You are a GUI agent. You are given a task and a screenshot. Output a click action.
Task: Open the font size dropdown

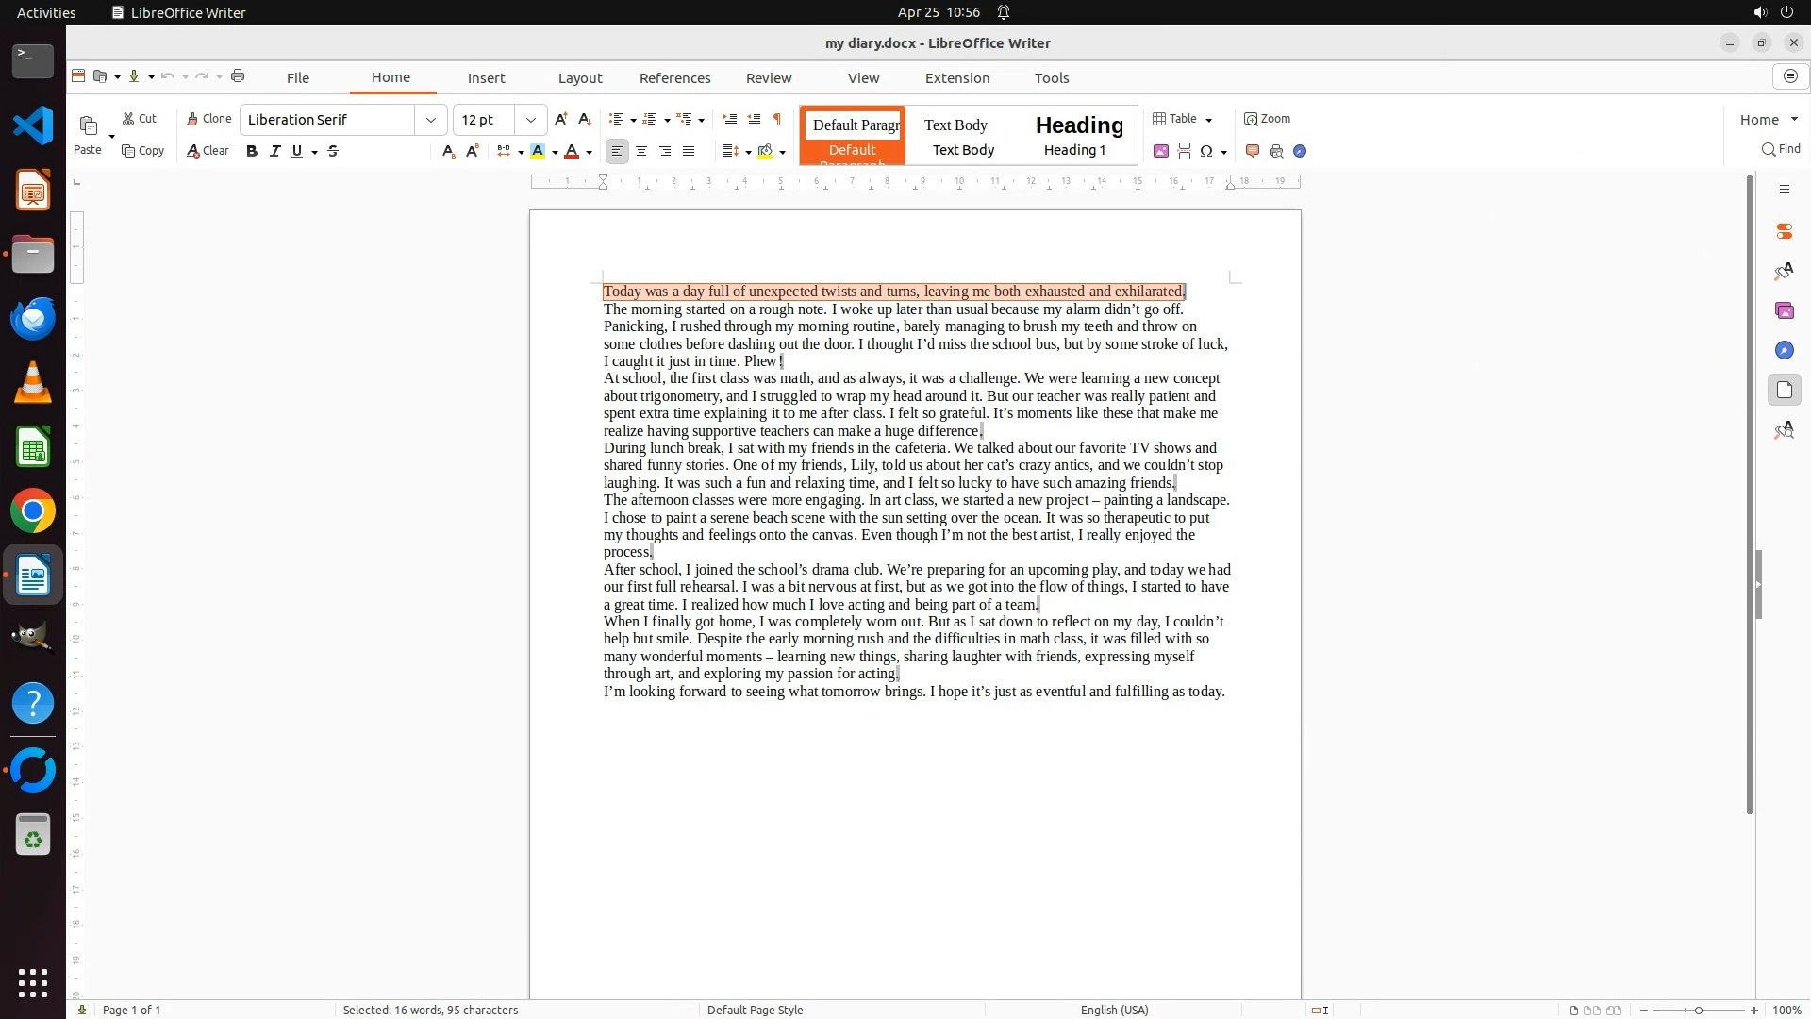531,120
